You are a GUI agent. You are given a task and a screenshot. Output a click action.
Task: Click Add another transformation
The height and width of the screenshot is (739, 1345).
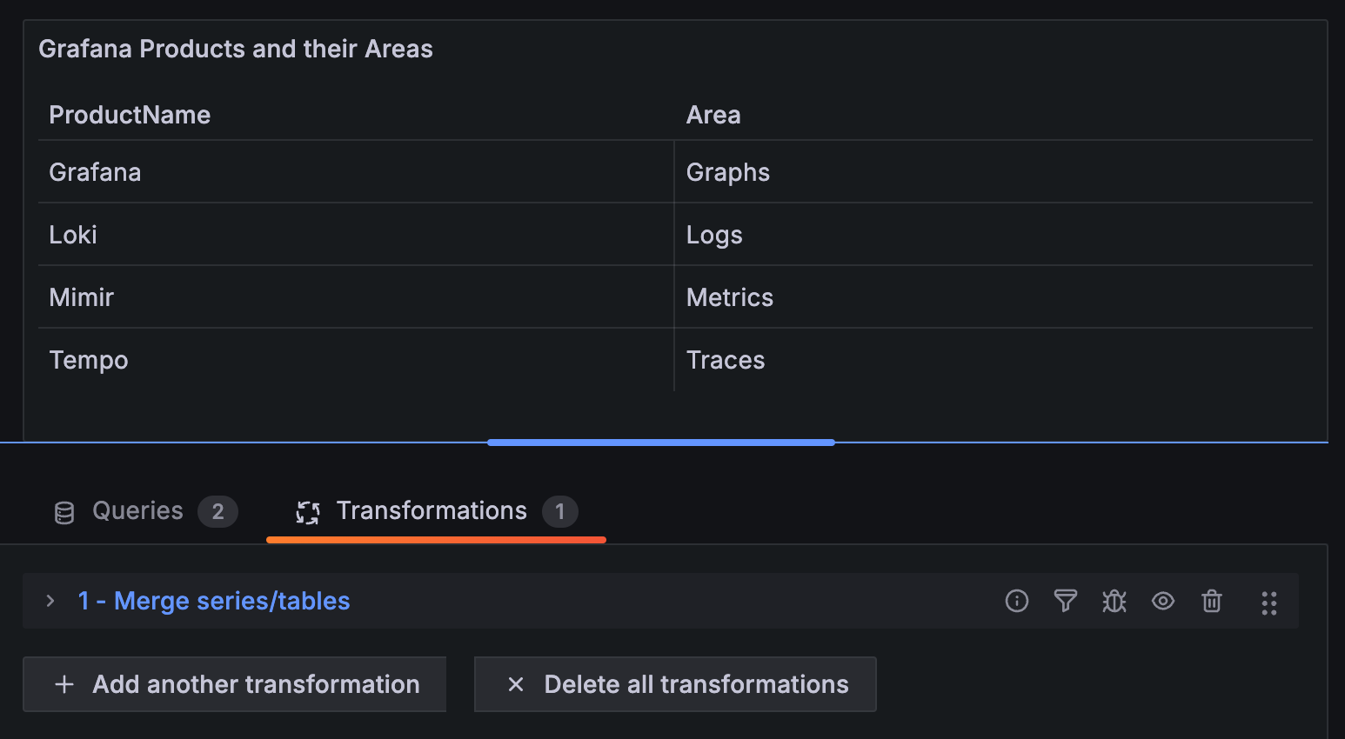click(x=234, y=684)
